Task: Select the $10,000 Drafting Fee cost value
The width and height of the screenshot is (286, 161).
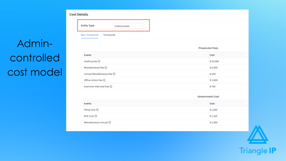Action: click(x=214, y=61)
